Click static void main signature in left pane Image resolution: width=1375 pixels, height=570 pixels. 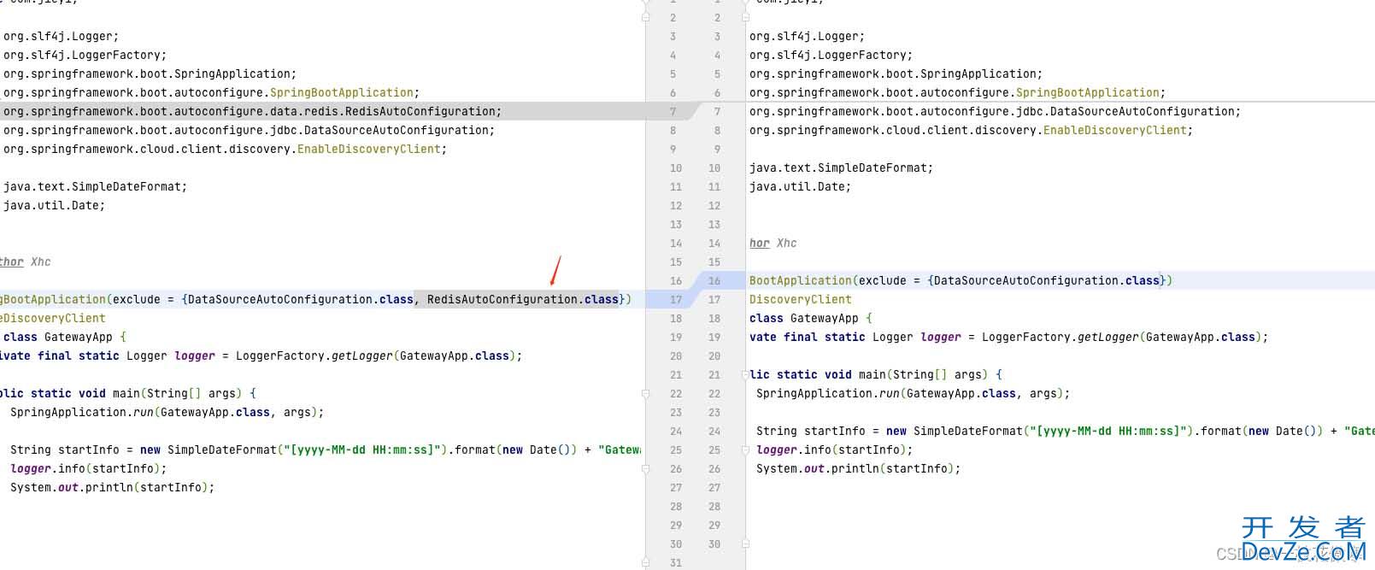tap(128, 393)
